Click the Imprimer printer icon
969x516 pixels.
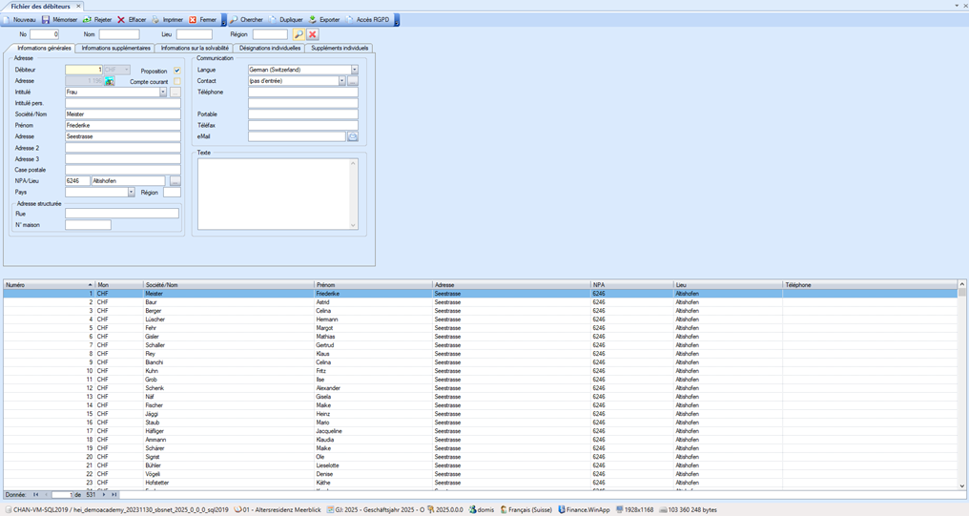[156, 20]
